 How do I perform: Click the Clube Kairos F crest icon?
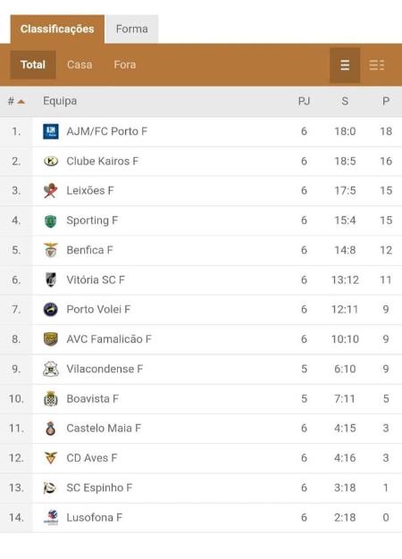51,161
